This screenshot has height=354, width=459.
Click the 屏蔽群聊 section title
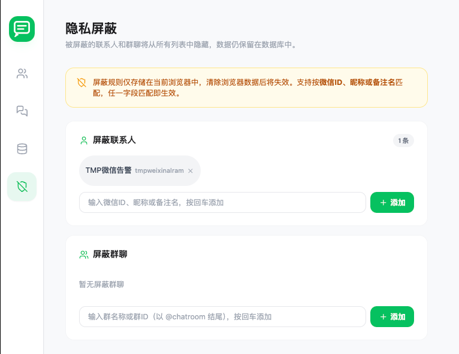coord(110,254)
